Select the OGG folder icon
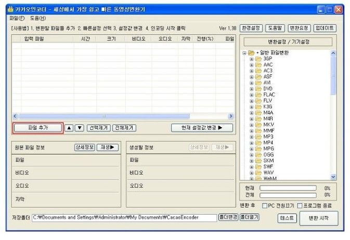This screenshot has width=350, height=240. pos(258,155)
